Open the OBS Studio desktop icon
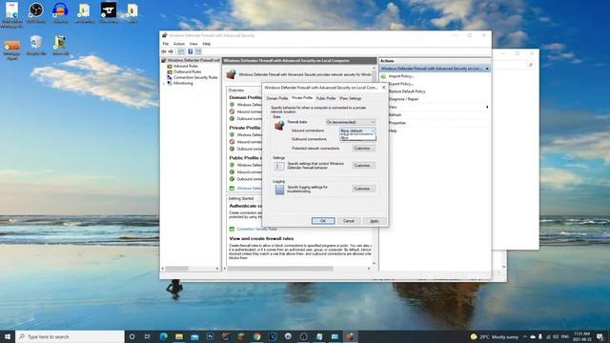This screenshot has width=610, height=343. tap(36, 12)
